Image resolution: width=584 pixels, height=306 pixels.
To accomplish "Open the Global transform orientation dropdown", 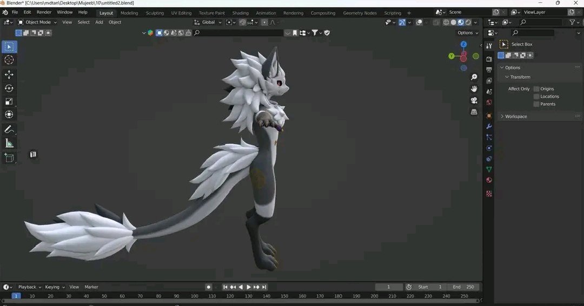I will pyautogui.click(x=208, y=22).
